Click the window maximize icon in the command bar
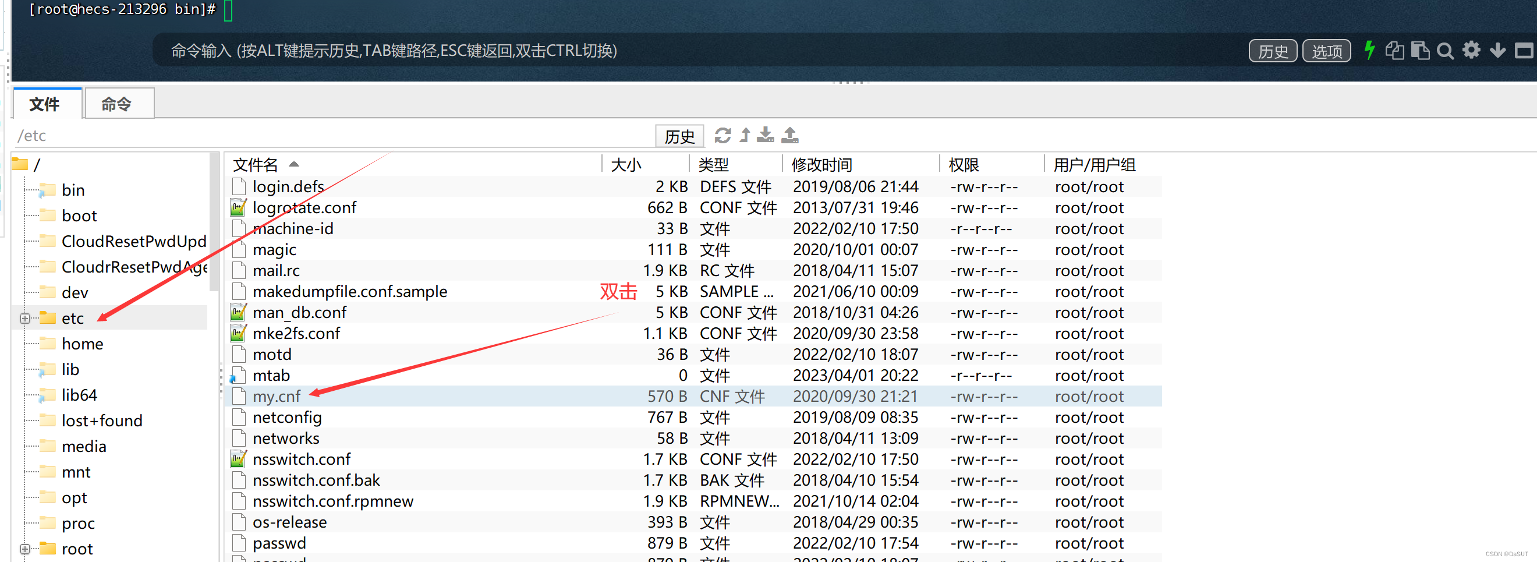The image size is (1537, 562). point(1524,51)
